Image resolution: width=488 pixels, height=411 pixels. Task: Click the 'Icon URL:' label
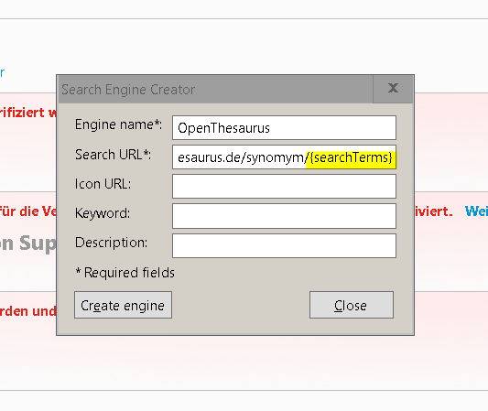pyautogui.click(x=103, y=184)
